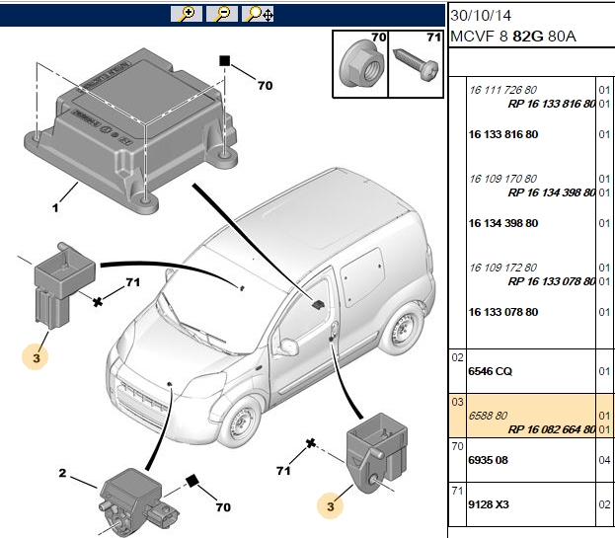This screenshot has width=615, height=538.
Task: Click quantity 04 in the 6935 08 row
Action: coord(604,460)
